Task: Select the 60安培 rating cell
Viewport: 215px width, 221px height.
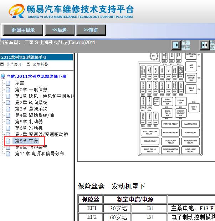Action: [117, 217]
